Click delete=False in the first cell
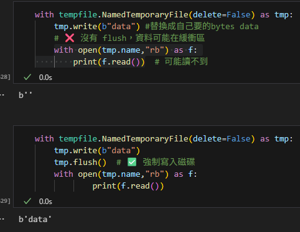 [222, 15]
